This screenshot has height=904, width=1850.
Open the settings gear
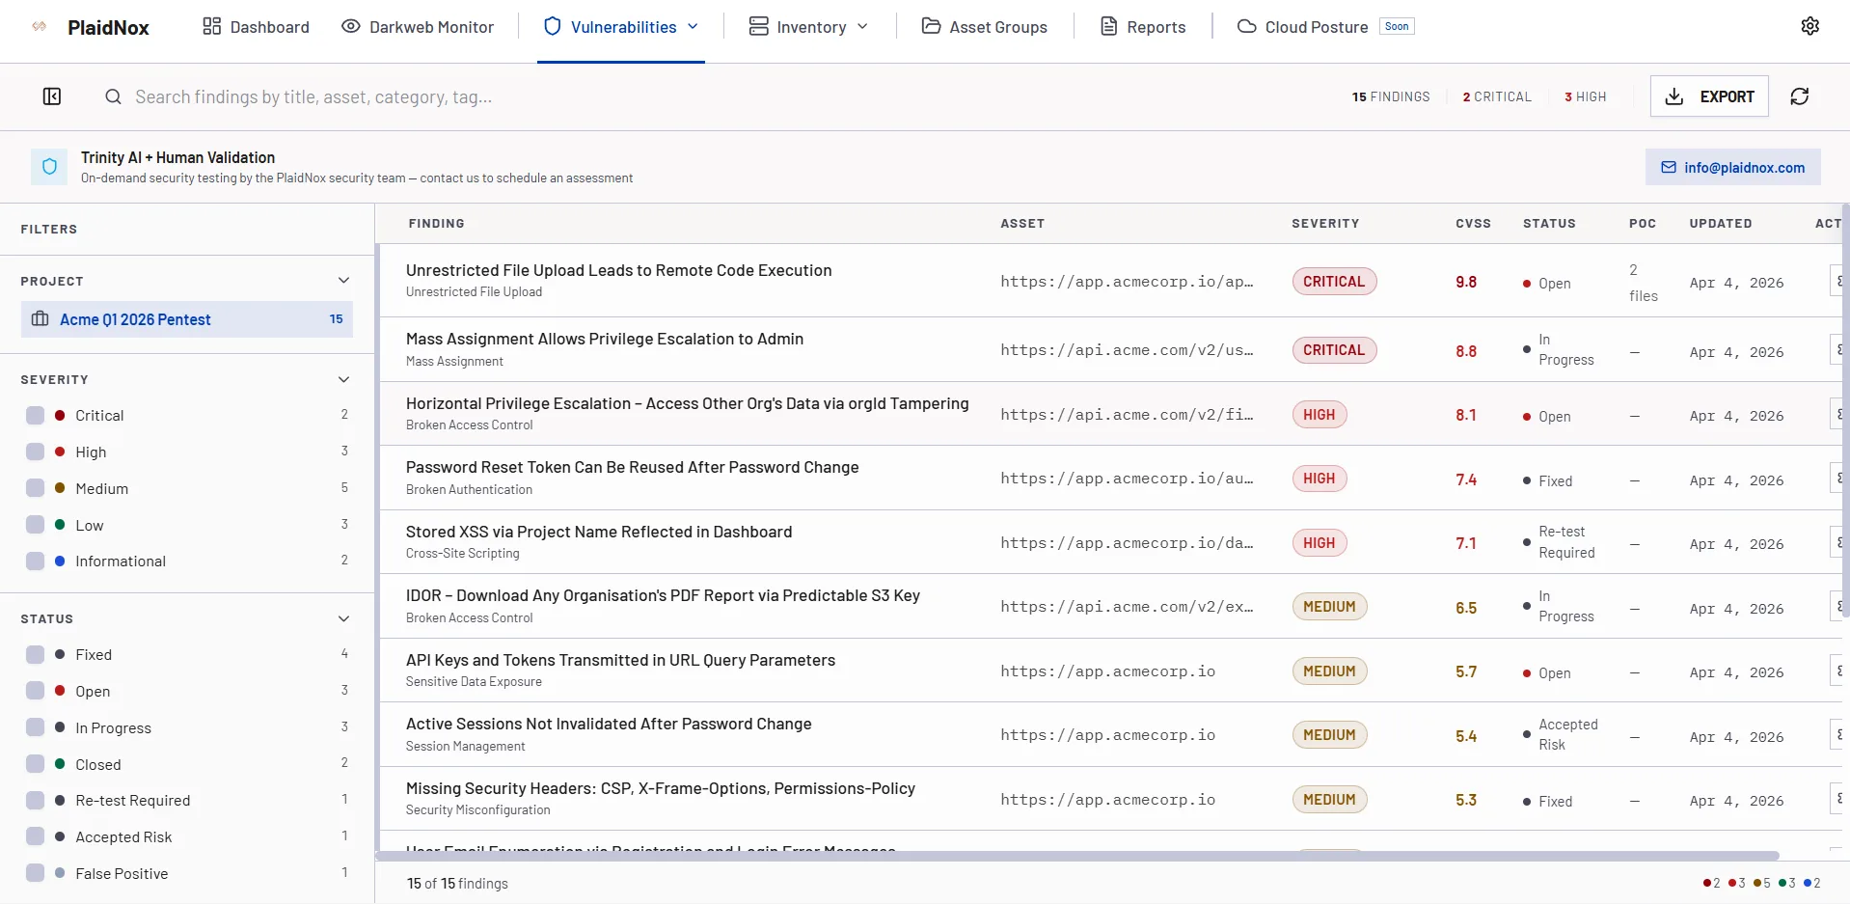click(1810, 26)
